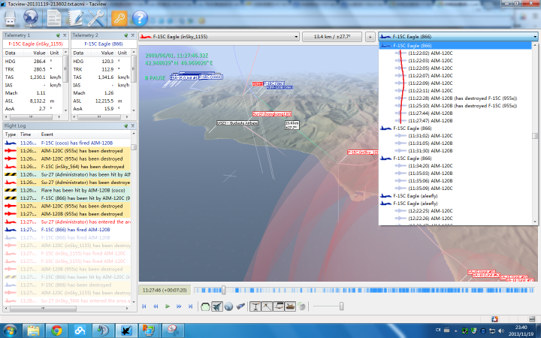Image resolution: width=541 pixels, height=338 pixels.
Task: Close the Telemetry 1 panel
Action: point(64,35)
